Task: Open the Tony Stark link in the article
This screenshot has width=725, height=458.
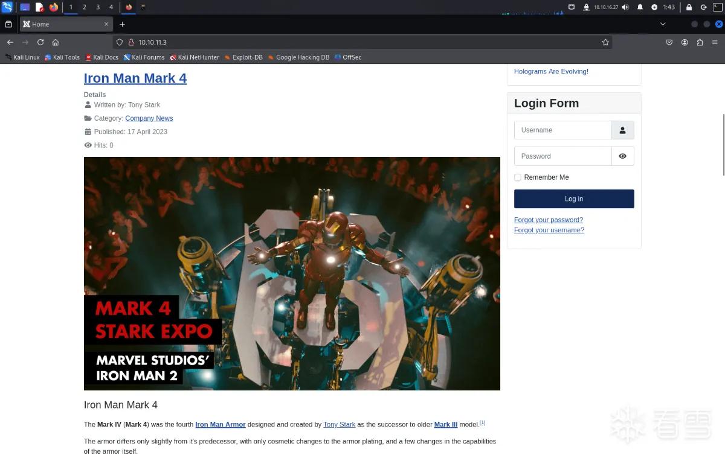Action: coord(339,424)
